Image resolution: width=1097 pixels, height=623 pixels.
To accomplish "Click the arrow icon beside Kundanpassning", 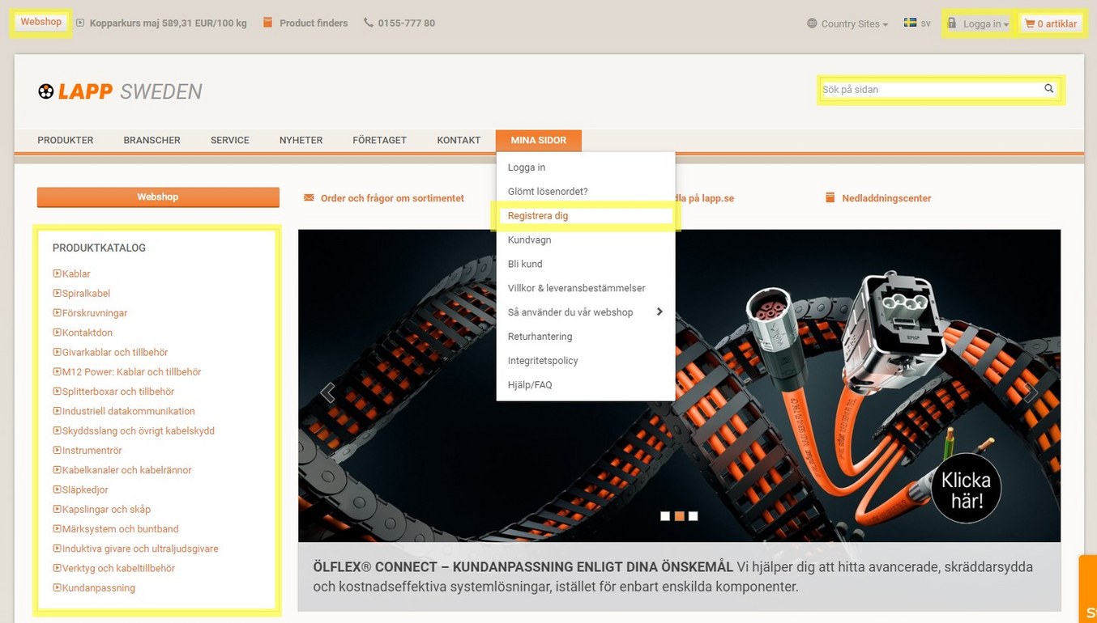I will tap(57, 587).
